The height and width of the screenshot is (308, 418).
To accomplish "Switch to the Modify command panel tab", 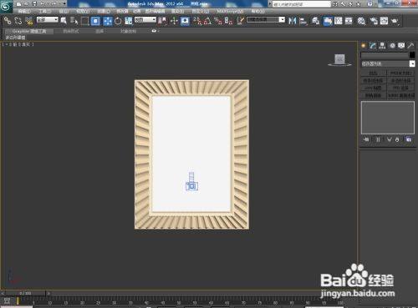I will coord(373,46).
